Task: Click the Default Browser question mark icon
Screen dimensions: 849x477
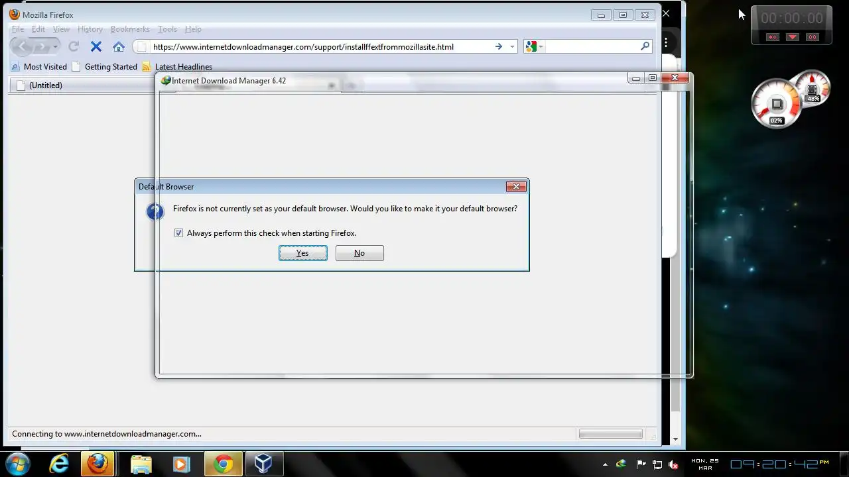Action: point(155,211)
